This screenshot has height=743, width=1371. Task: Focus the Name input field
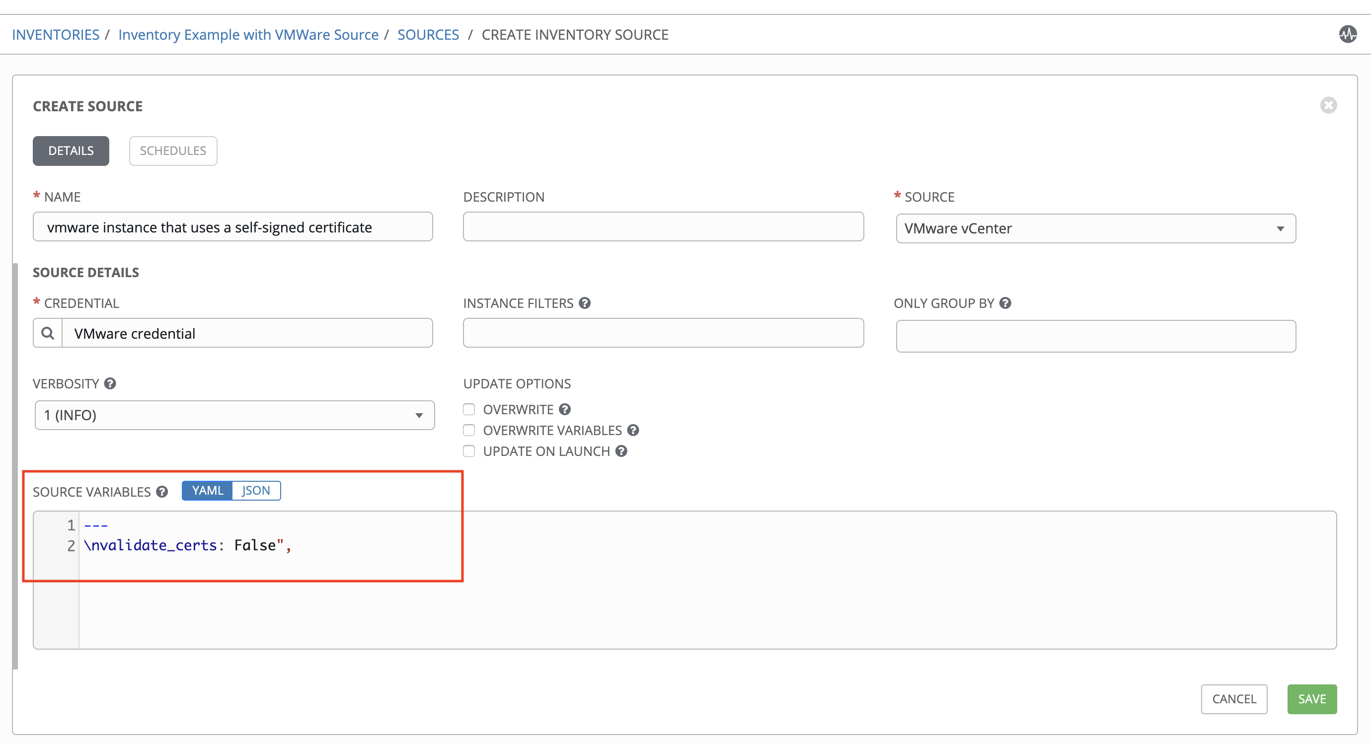tap(232, 227)
